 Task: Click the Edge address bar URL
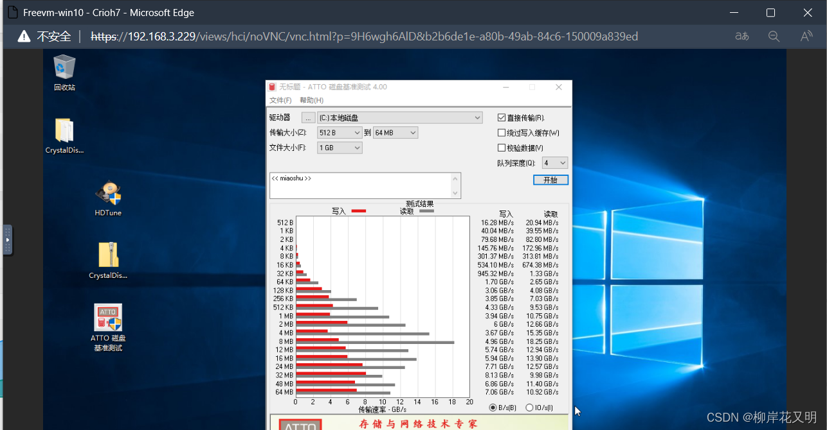(364, 37)
